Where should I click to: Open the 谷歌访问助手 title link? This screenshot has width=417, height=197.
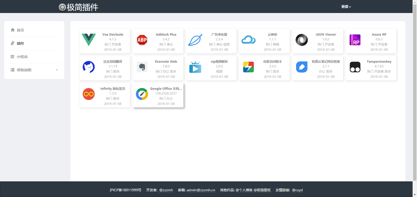point(273,61)
